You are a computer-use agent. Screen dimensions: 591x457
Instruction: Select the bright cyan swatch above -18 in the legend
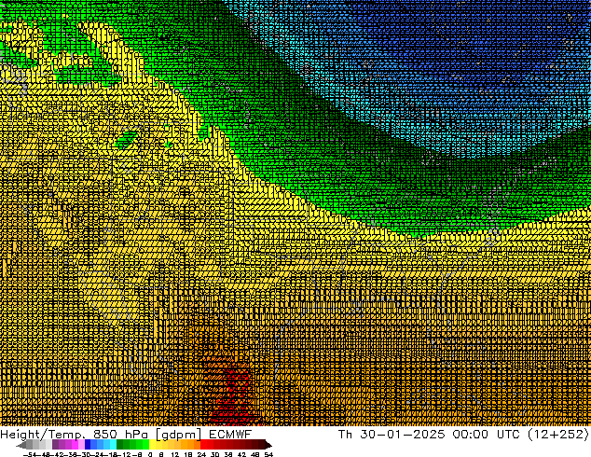(x=114, y=445)
